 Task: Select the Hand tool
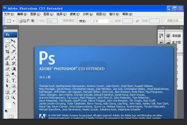click(x=7, y=97)
